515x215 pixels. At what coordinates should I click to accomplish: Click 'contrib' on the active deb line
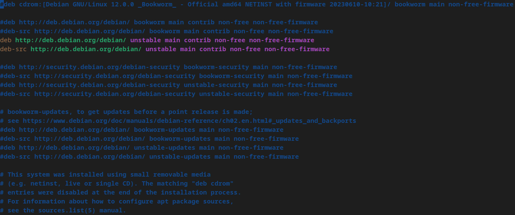pyautogui.click(x=197, y=40)
